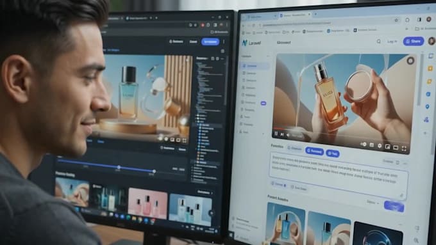Bookmark page with the star icon, right browser
The width and height of the screenshot is (436, 245).
click(396, 20)
